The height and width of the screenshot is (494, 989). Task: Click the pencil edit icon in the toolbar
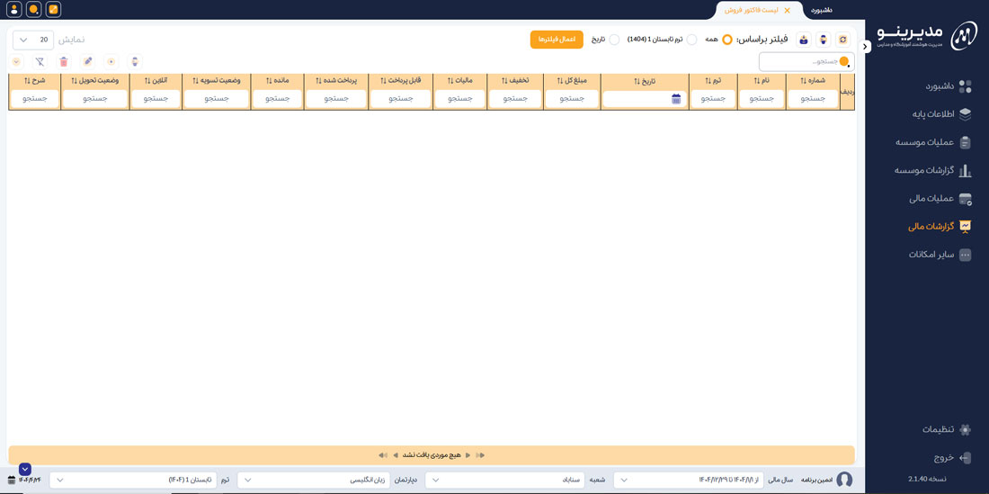coord(87,62)
